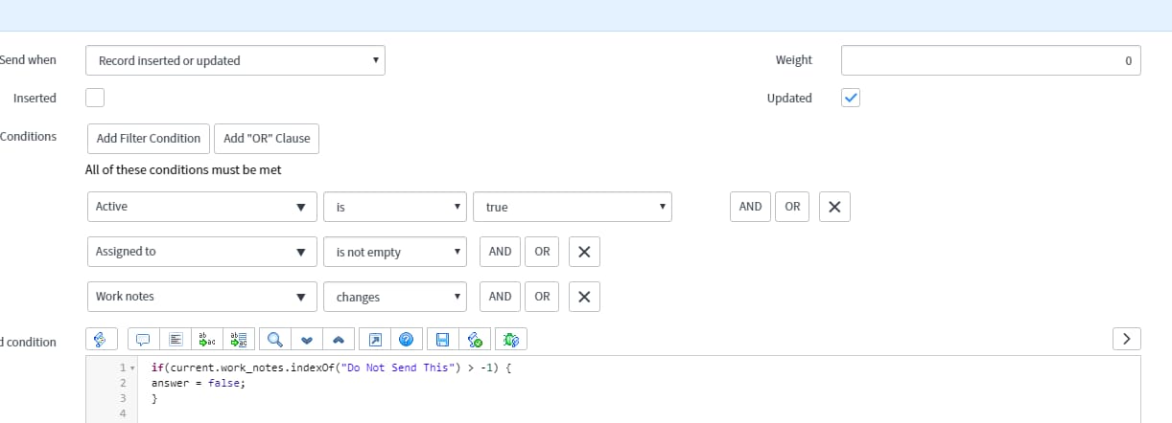Click the find previous up-arrow icon
This screenshot has height=423, width=1172.
[x=340, y=339]
